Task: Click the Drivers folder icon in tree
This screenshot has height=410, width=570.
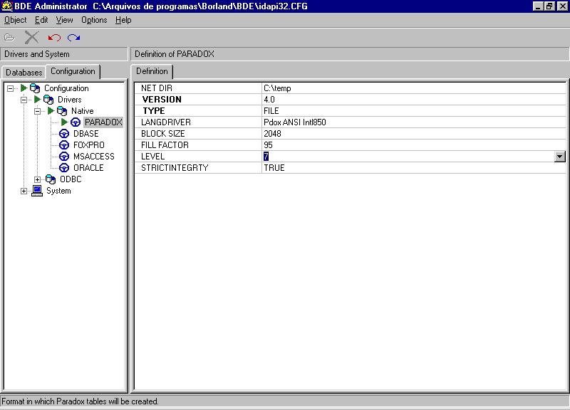Action: click(48, 100)
